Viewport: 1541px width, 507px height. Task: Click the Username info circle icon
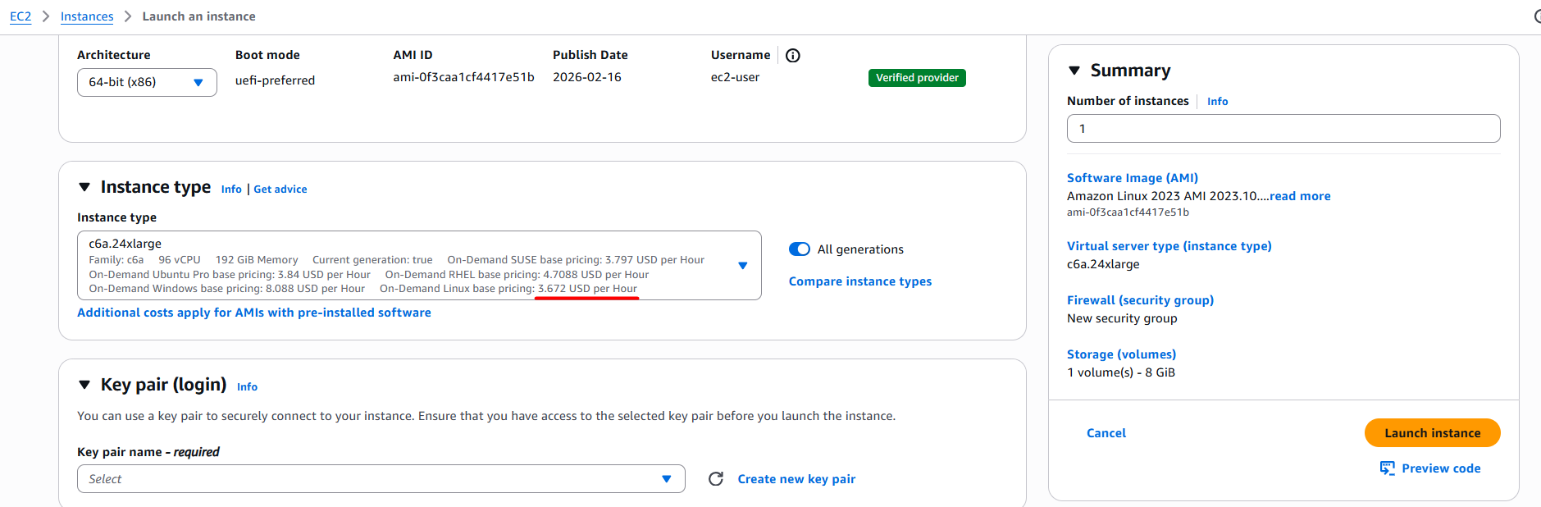[x=792, y=56]
